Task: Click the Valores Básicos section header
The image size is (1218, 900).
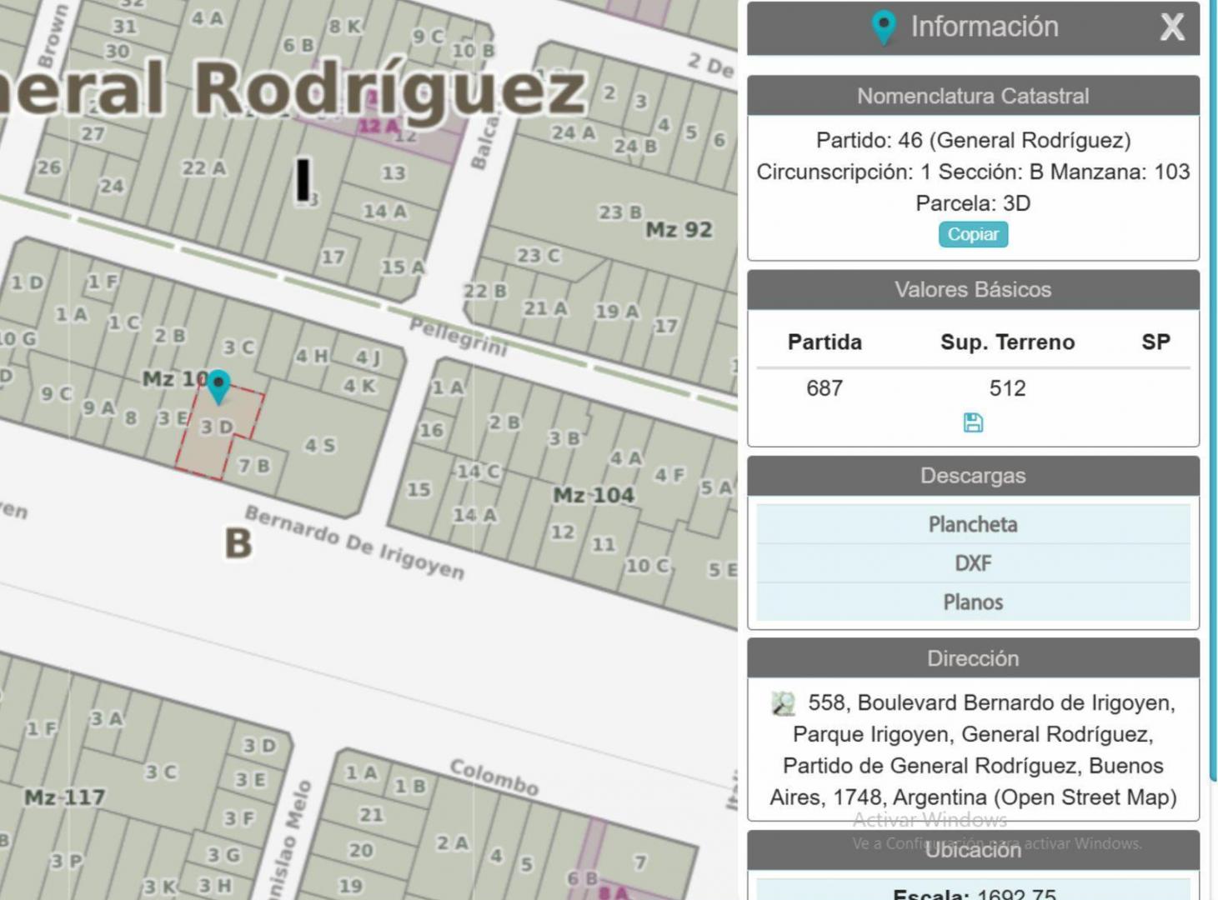Action: [973, 289]
